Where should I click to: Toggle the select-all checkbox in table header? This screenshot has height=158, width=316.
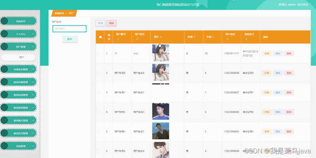100,37
